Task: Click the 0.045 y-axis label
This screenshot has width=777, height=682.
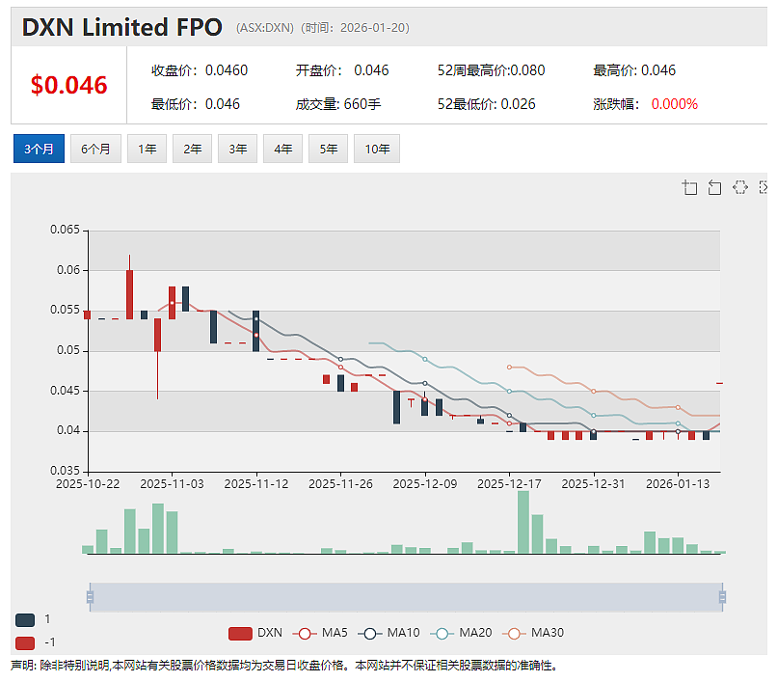Action: point(65,391)
